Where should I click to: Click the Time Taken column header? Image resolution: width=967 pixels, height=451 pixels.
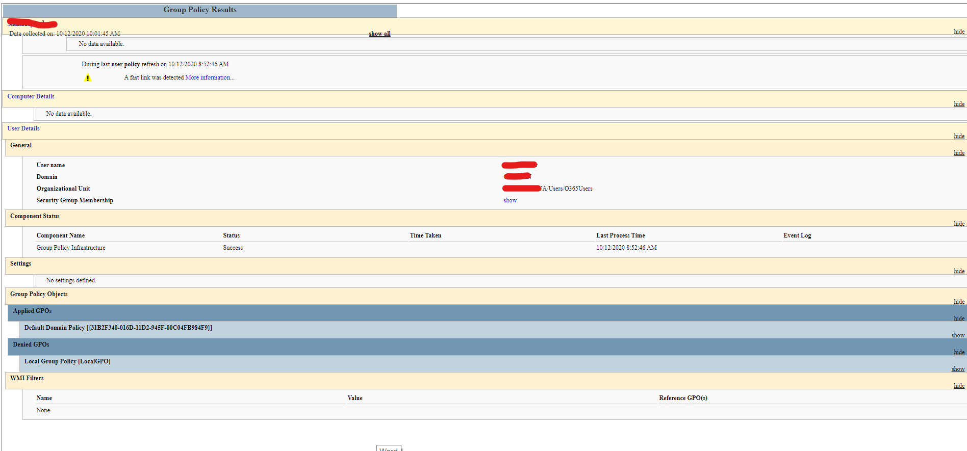(x=425, y=235)
